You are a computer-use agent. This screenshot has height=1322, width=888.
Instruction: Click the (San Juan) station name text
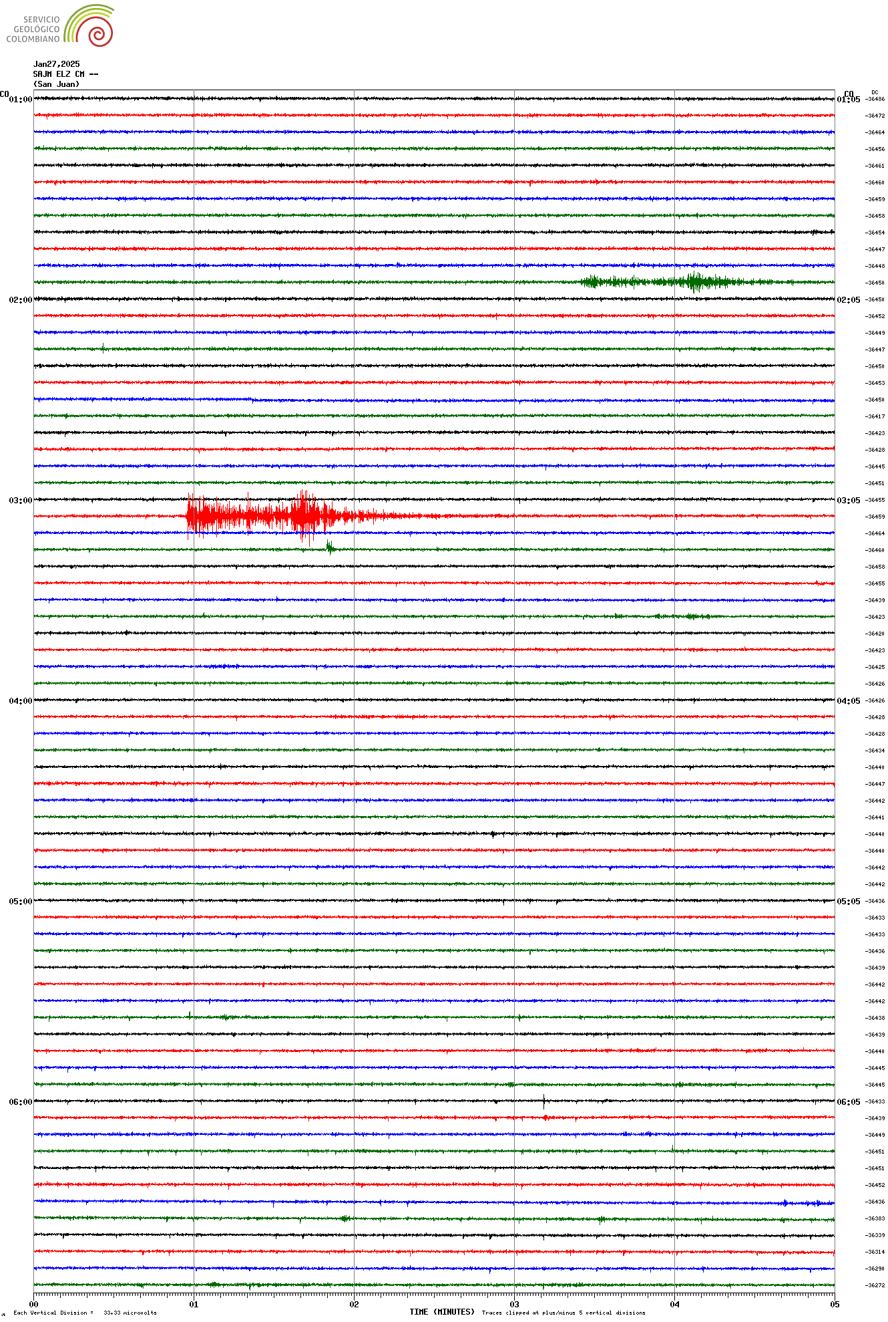56,84
